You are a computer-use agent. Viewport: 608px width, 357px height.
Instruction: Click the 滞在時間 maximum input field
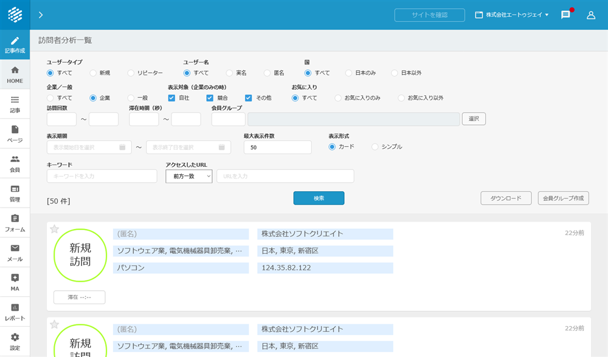pyautogui.click(x=186, y=119)
